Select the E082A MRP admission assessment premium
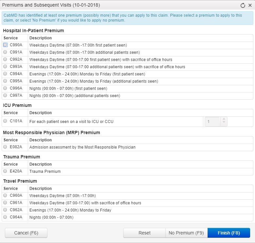Viewport: 255px width, 243px height. [x=5, y=147]
